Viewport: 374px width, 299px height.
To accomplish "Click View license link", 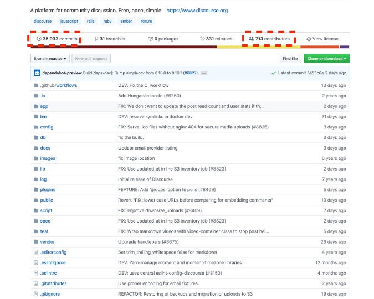I will 322,39.
